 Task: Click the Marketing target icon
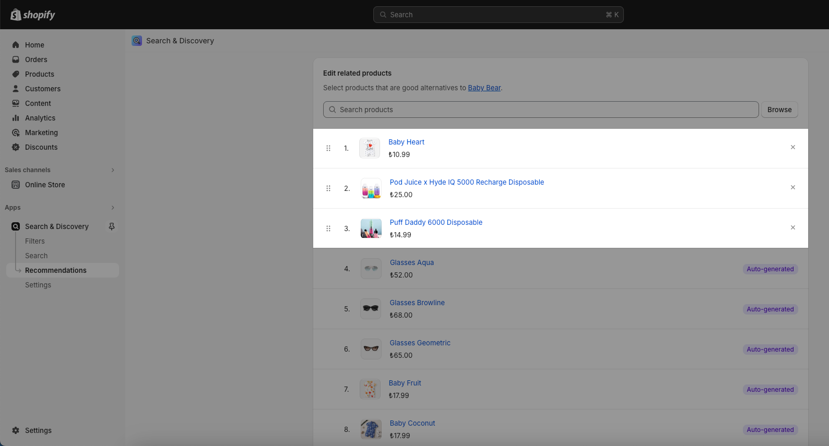(16, 132)
